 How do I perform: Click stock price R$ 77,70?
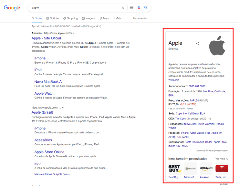click(173, 104)
